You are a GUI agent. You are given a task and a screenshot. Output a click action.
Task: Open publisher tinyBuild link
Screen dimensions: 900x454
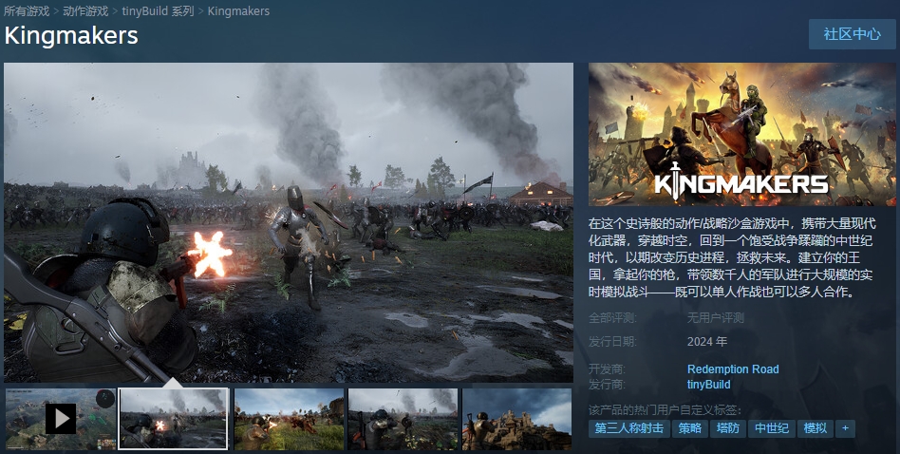click(x=709, y=385)
